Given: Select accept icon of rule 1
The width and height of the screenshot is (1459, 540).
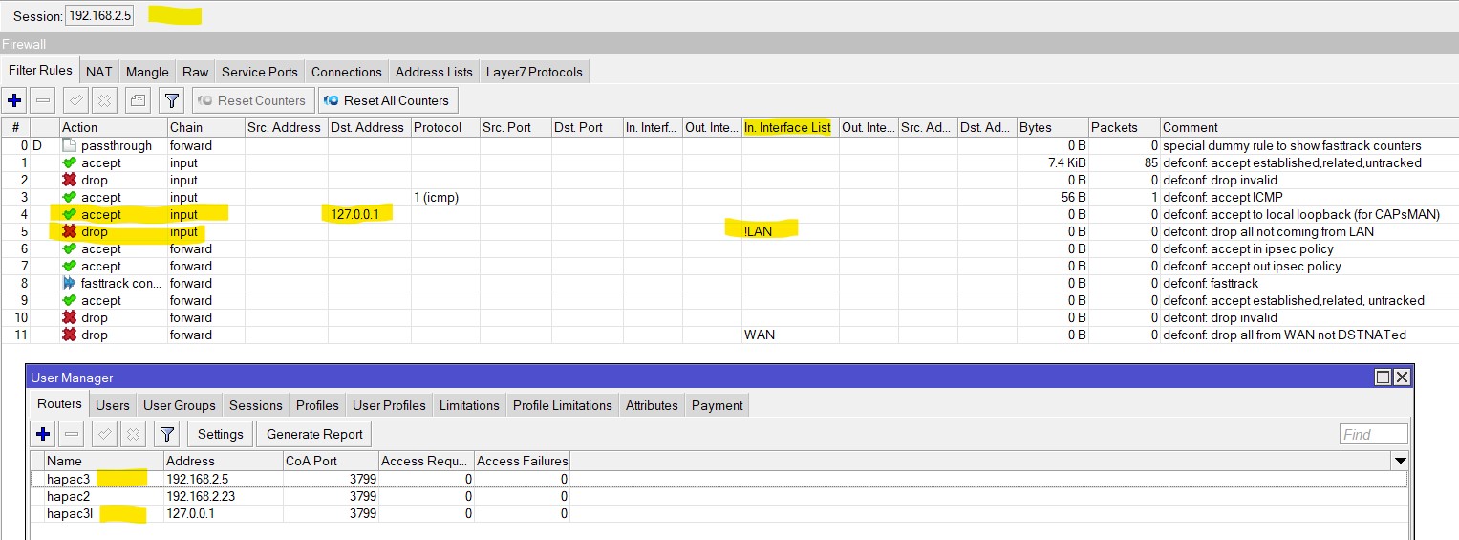Looking at the screenshot, I should (69, 162).
